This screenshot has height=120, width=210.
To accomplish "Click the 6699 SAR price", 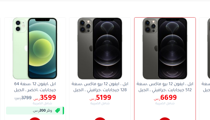I will [x=165, y=97].
